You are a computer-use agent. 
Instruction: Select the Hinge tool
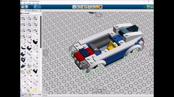pyautogui.click(x=82, y=7)
